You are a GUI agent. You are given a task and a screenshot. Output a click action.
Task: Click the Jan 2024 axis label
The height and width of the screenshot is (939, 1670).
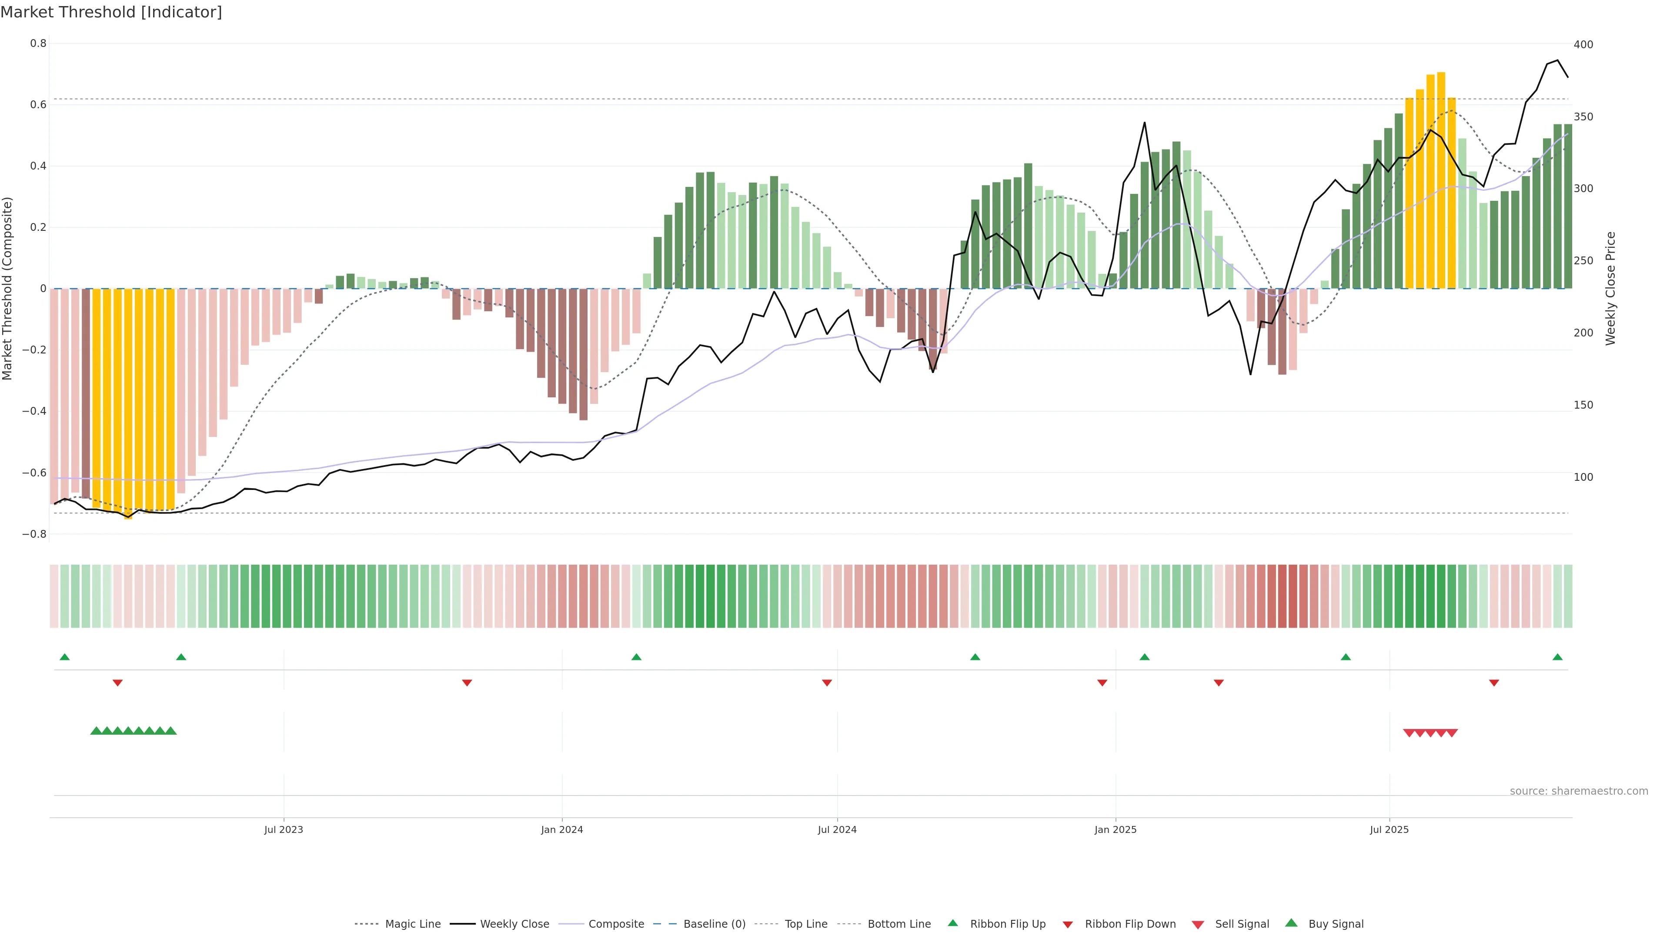click(562, 829)
